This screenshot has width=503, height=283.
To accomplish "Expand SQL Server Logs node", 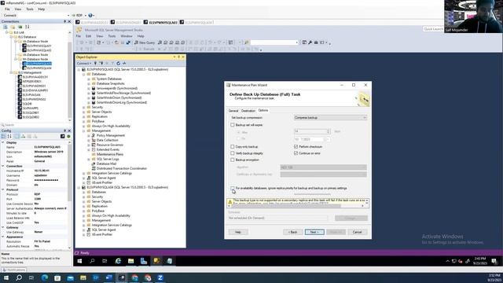I will 89,159.
